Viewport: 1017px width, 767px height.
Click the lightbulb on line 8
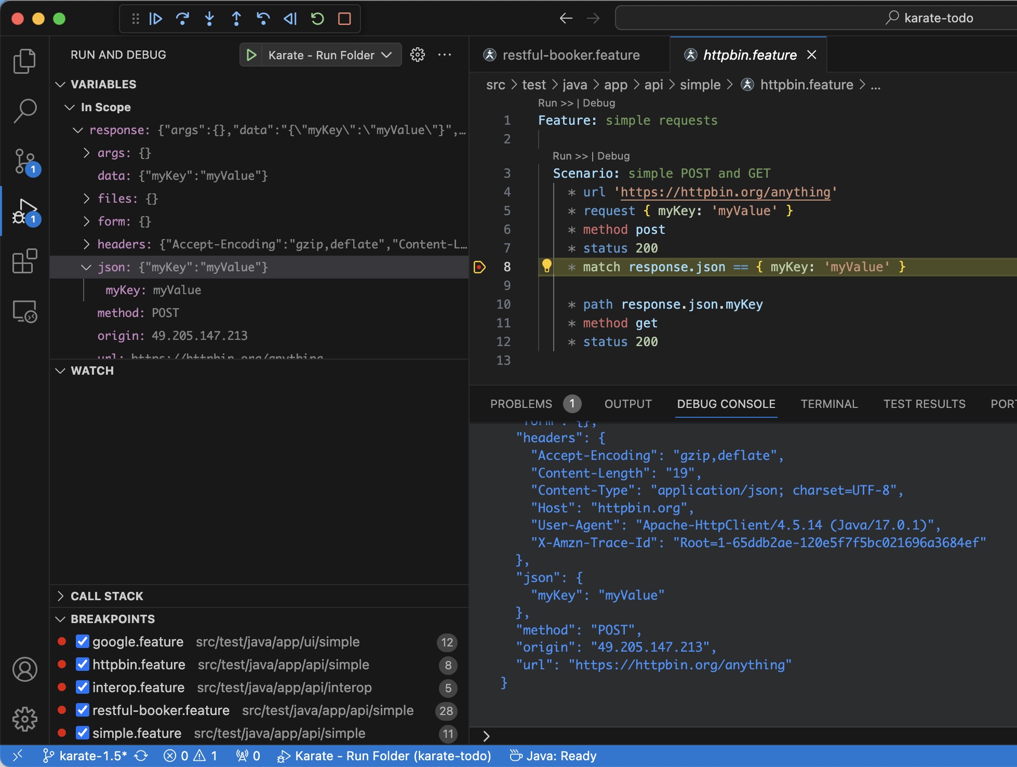coord(546,266)
